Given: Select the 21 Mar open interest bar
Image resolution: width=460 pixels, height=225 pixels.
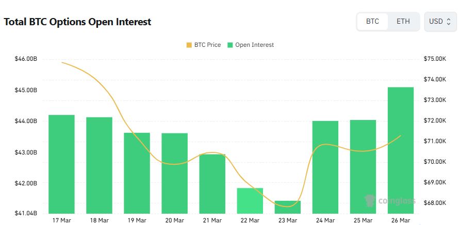Looking at the screenshot, I should click(212, 183).
